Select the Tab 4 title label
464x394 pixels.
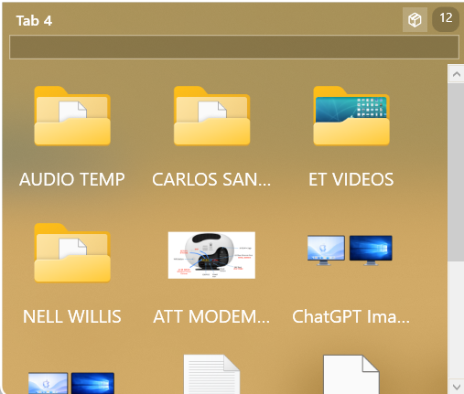pos(34,21)
